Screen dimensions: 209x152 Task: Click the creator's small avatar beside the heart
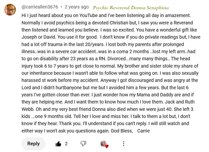coord(103,143)
